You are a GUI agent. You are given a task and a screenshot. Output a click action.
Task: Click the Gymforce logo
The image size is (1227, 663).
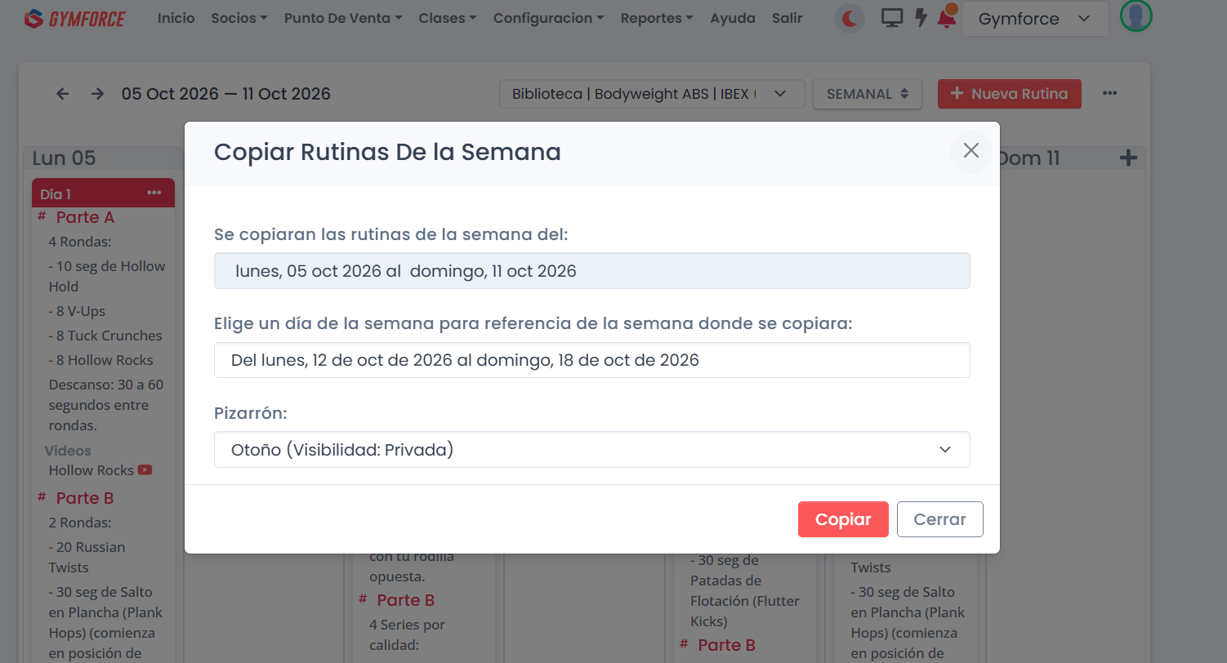74,18
